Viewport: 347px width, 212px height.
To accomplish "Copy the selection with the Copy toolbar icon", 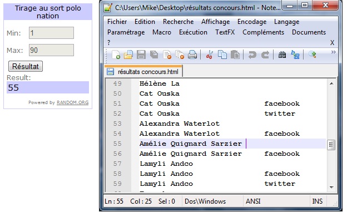I will pos(222,55).
